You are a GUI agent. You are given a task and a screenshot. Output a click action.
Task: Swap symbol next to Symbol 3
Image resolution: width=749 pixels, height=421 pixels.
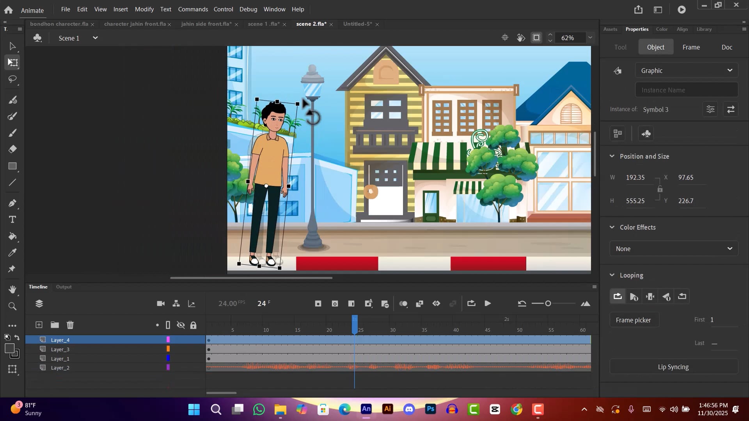[731, 110]
